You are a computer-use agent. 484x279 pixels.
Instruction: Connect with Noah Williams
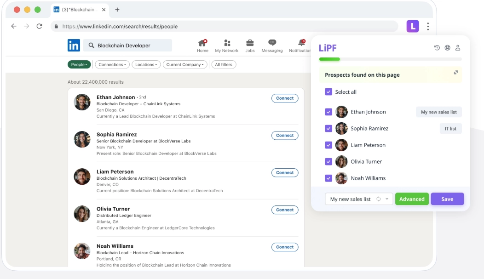coord(285,247)
